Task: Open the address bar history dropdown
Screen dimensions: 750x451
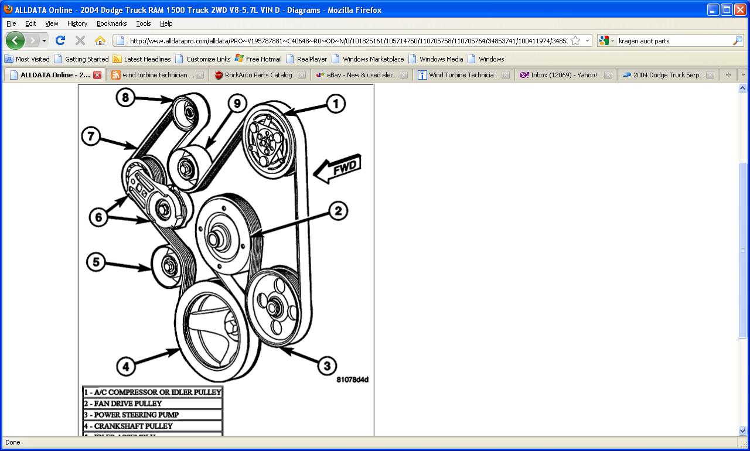Action: [588, 40]
